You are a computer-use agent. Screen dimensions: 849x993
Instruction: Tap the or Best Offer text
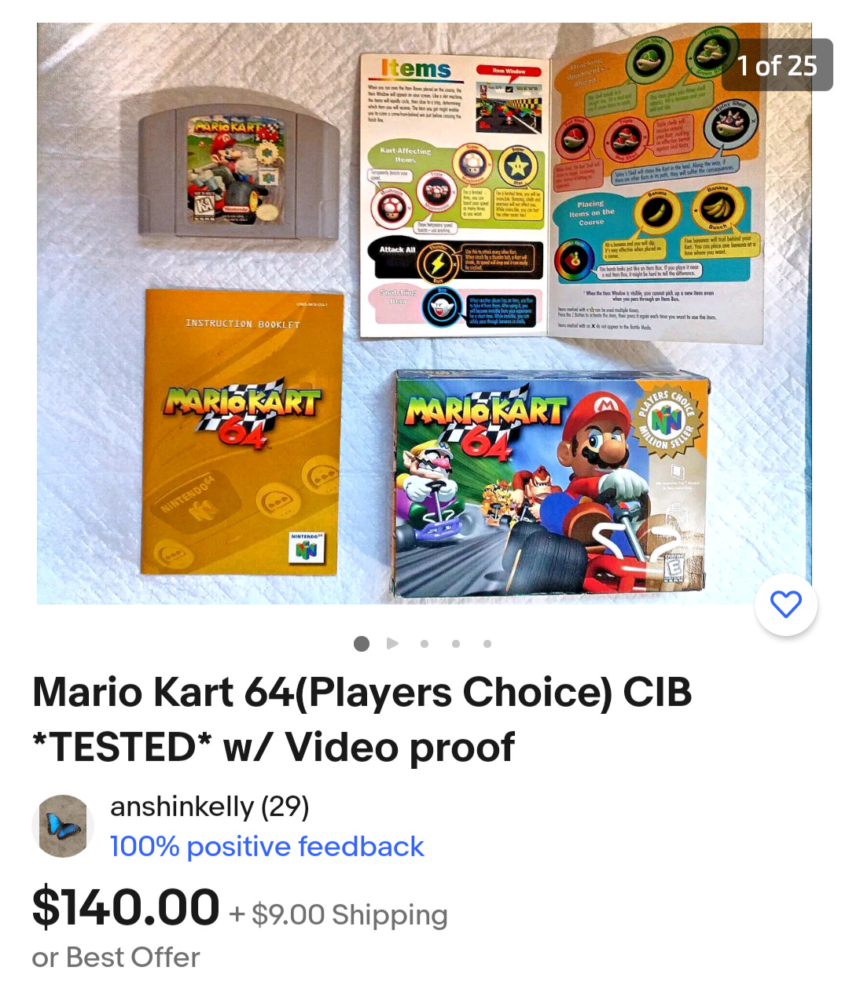click(116, 958)
